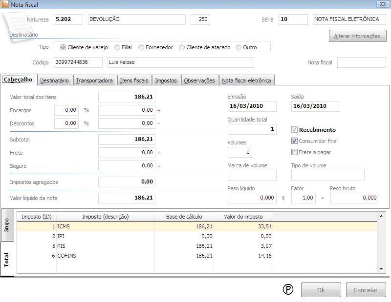Click the Subtotal value field

pyautogui.click(x=127, y=140)
